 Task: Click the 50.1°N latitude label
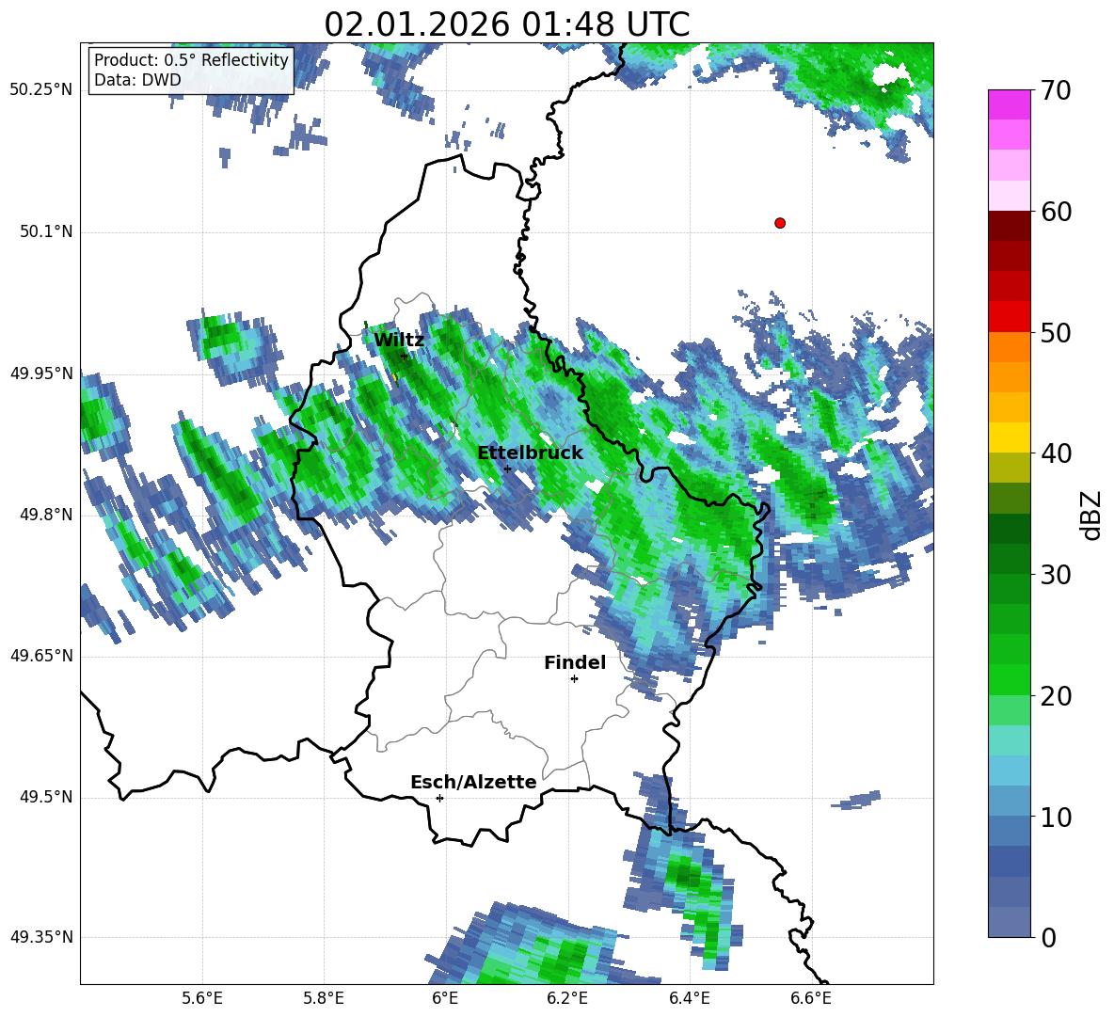(46, 231)
